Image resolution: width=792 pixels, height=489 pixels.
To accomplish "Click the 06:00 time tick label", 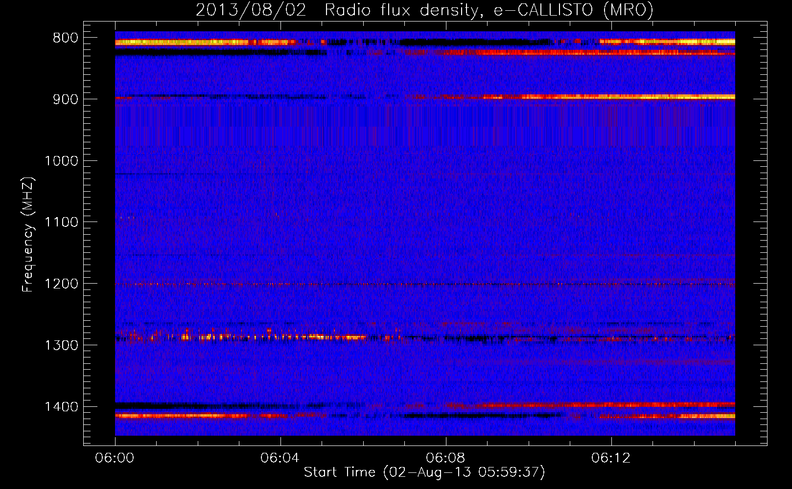I will [115, 458].
